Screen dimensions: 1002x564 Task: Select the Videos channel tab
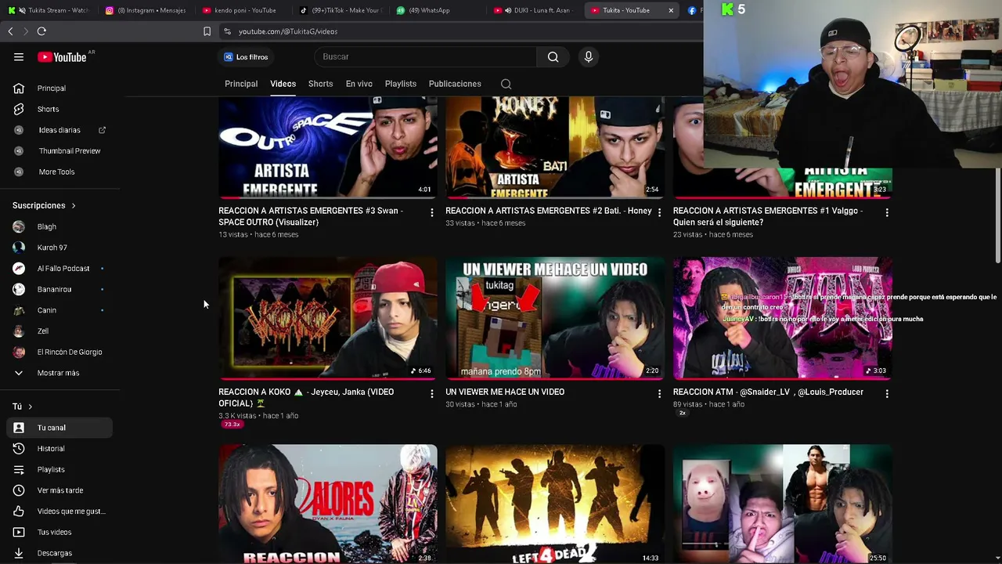click(283, 84)
